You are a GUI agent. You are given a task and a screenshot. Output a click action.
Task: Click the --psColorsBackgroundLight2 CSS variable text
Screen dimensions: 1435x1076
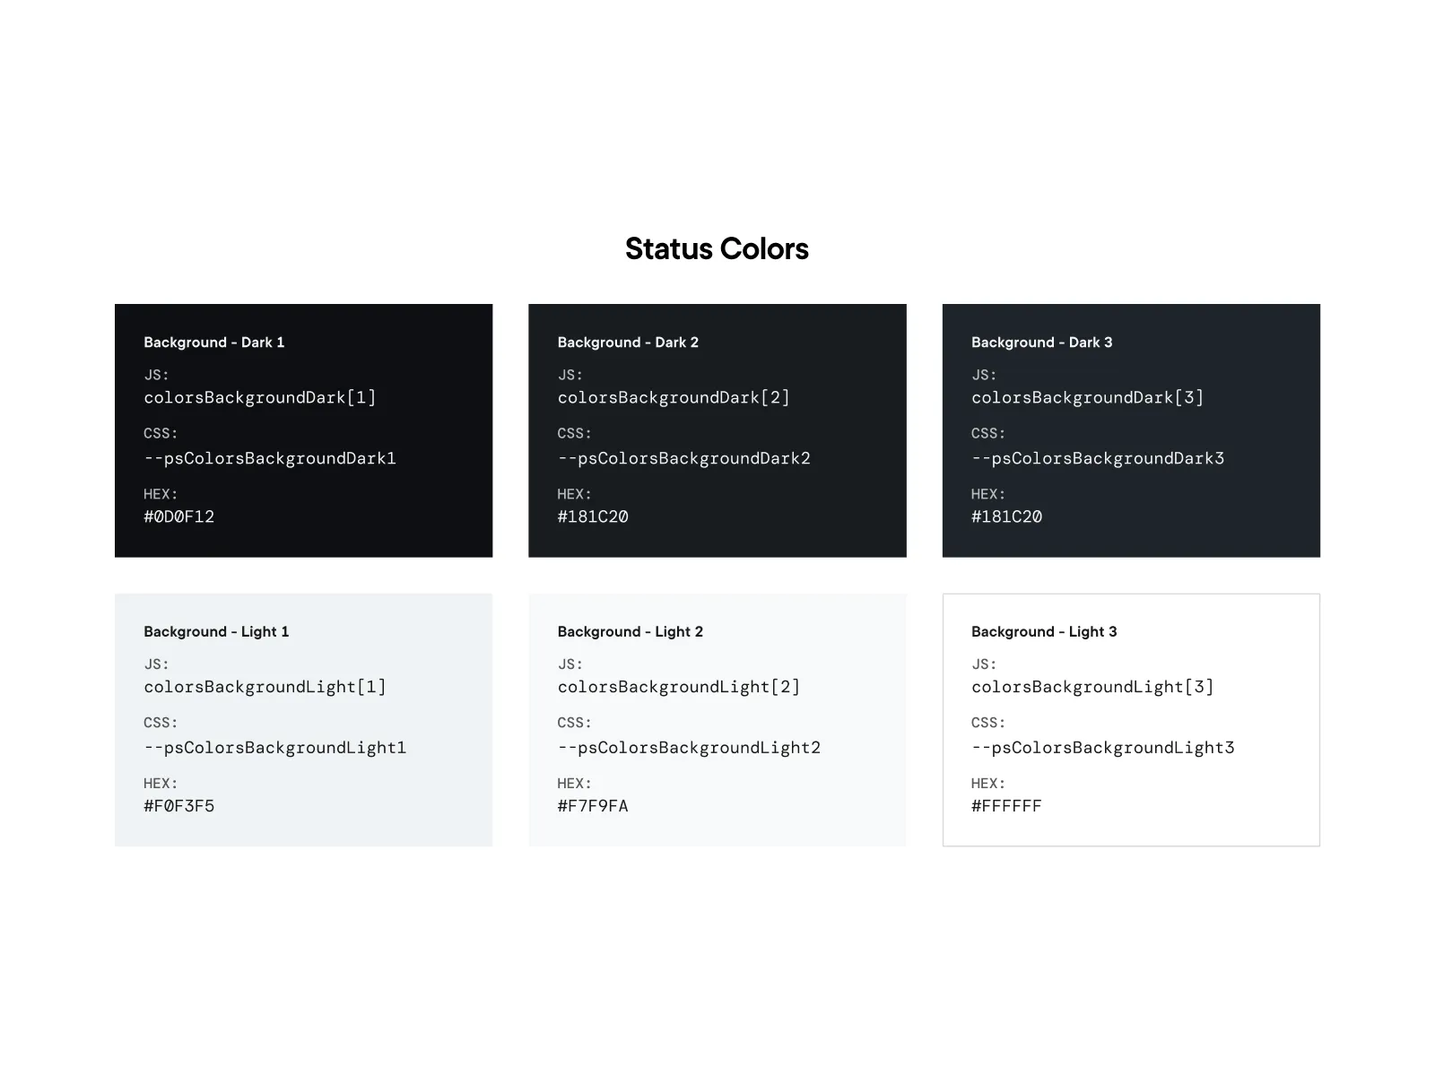pos(689,748)
